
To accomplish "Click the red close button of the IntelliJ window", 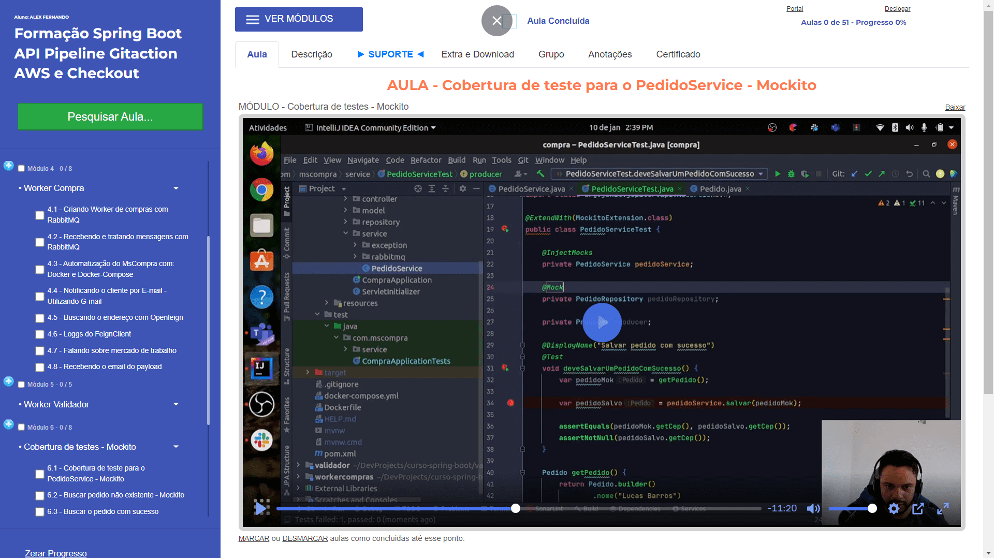I will pos(952,144).
